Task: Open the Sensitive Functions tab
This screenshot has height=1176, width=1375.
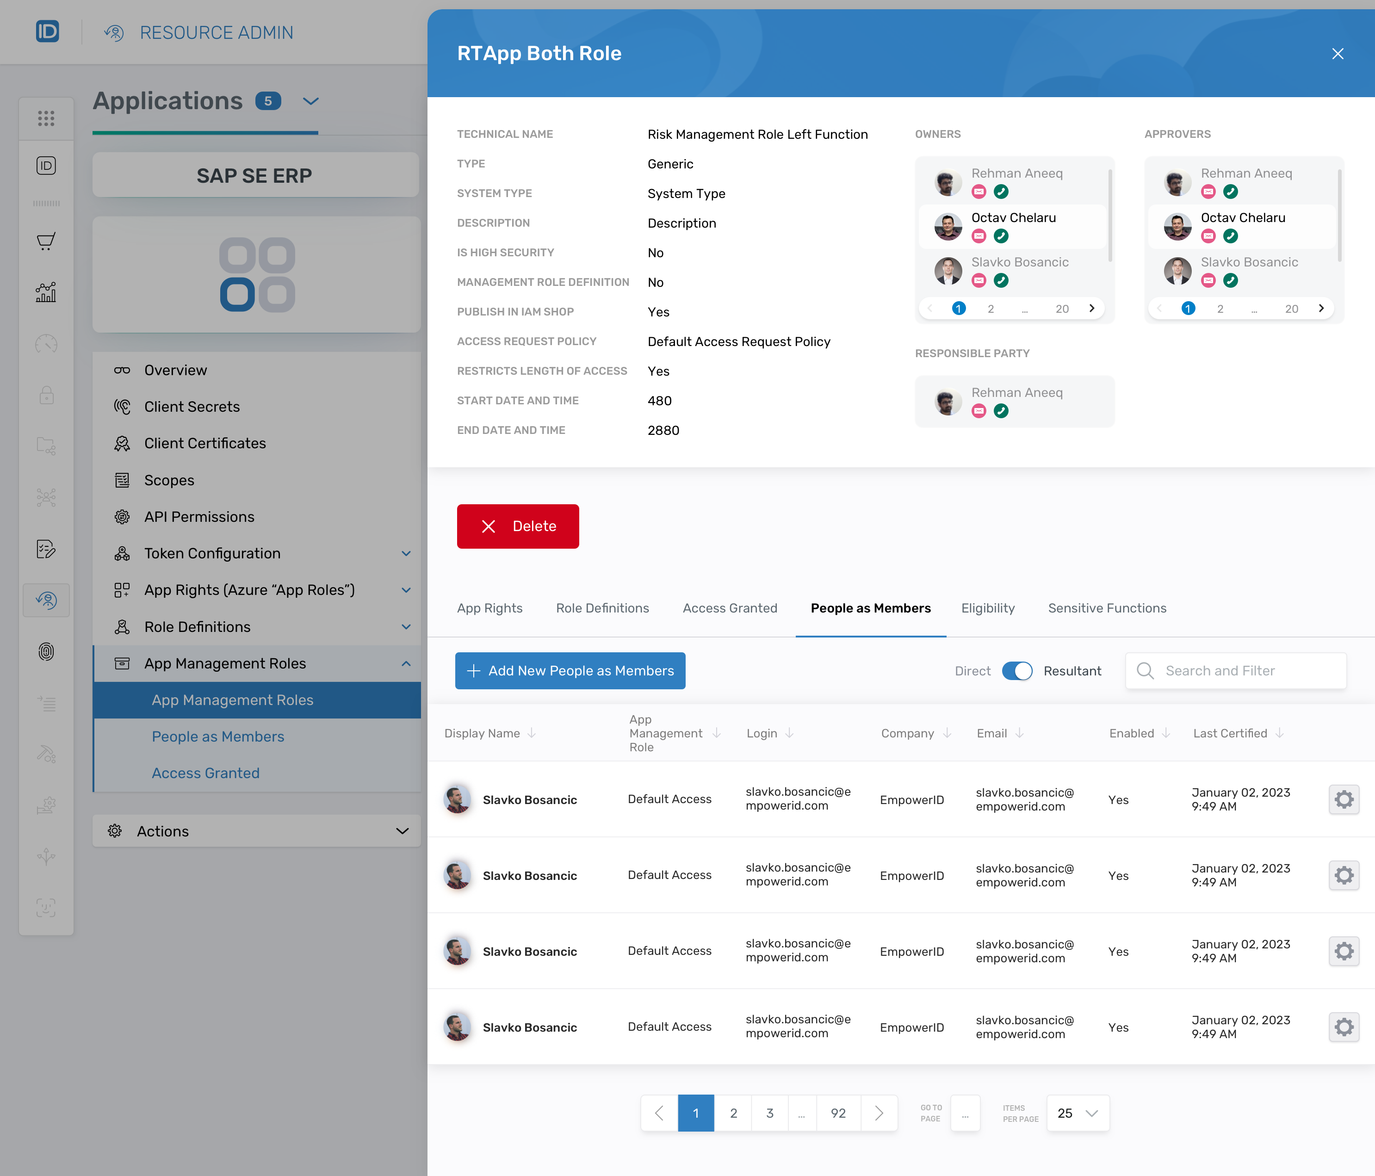Action: coord(1106,608)
